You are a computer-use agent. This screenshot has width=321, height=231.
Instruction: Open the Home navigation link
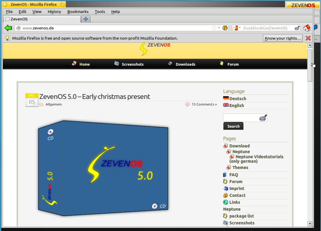[85, 64]
